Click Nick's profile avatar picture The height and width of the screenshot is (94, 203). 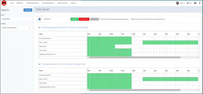coord(177,3)
